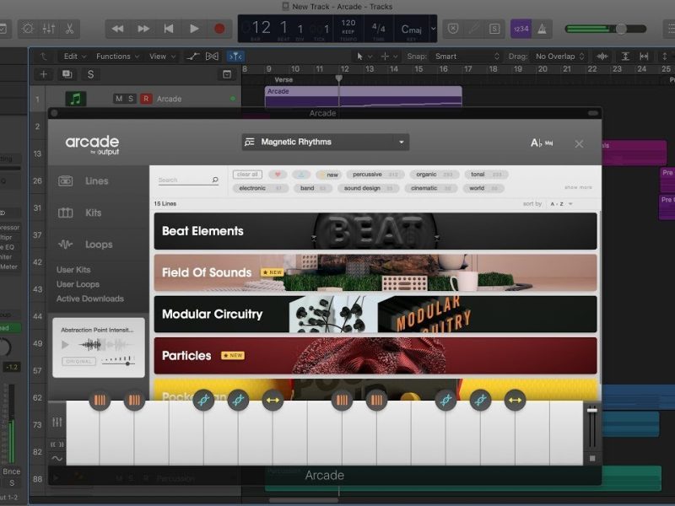Open the Magnetic Rhythms preset dropdown
Viewport: 675px width, 506px height.
click(325, 142)
